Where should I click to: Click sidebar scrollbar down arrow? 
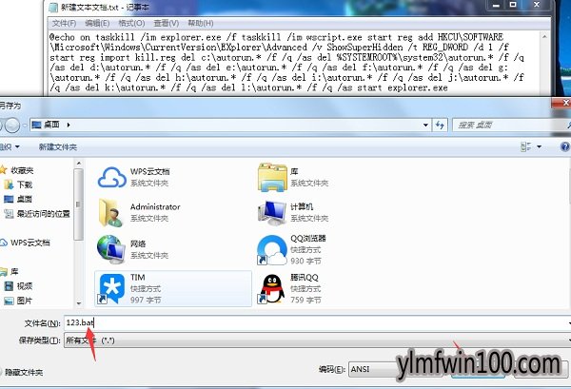(x=79, y=302)
